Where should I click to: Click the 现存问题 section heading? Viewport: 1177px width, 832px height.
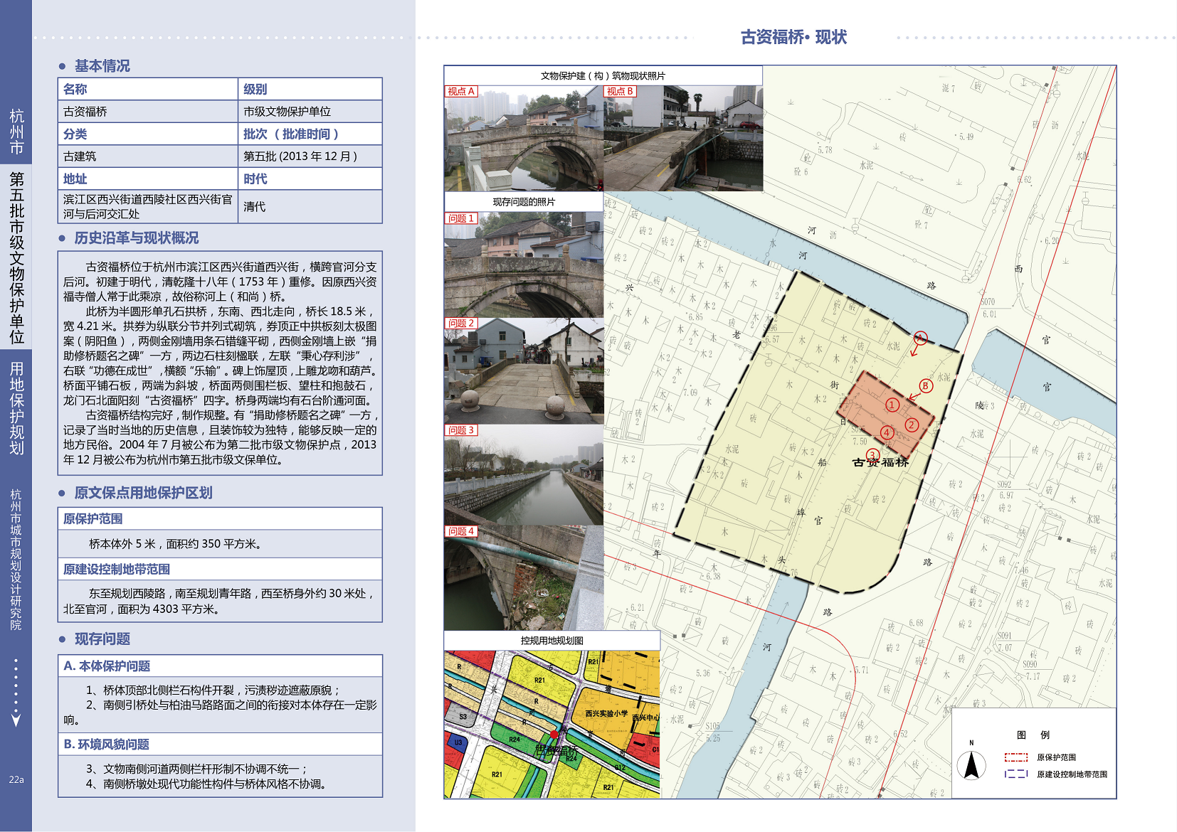[x=102, y=639]
